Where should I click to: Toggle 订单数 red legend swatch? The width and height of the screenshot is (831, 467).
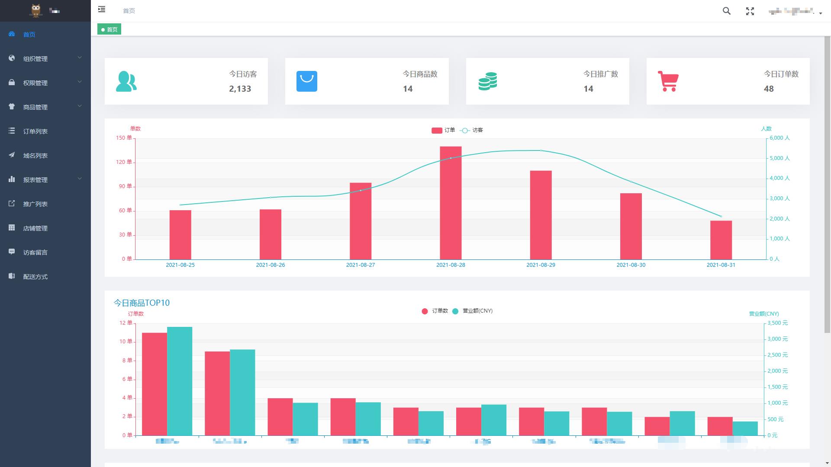click(x=425, y=311)
